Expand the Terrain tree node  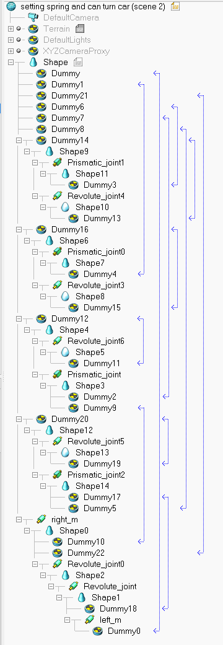pyautogui.click(x=11, y=29)
